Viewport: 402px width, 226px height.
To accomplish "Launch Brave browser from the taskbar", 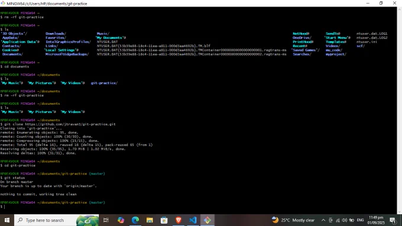I will point(179,220).
